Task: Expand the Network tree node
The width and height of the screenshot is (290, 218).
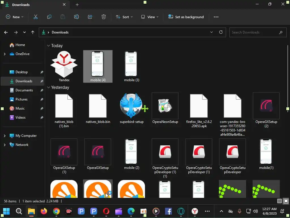Action: tap(5, 145)
